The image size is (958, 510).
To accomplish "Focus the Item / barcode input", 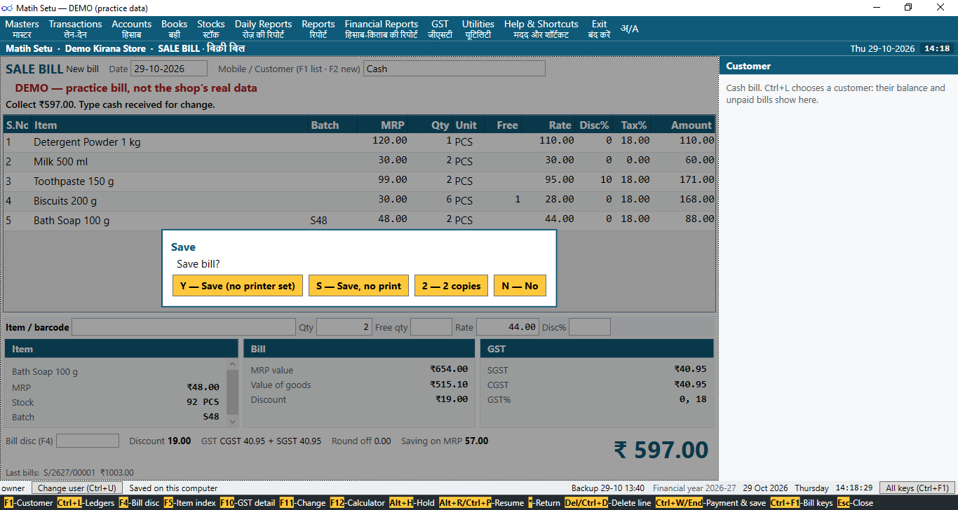I will click(x=184, y=327).
